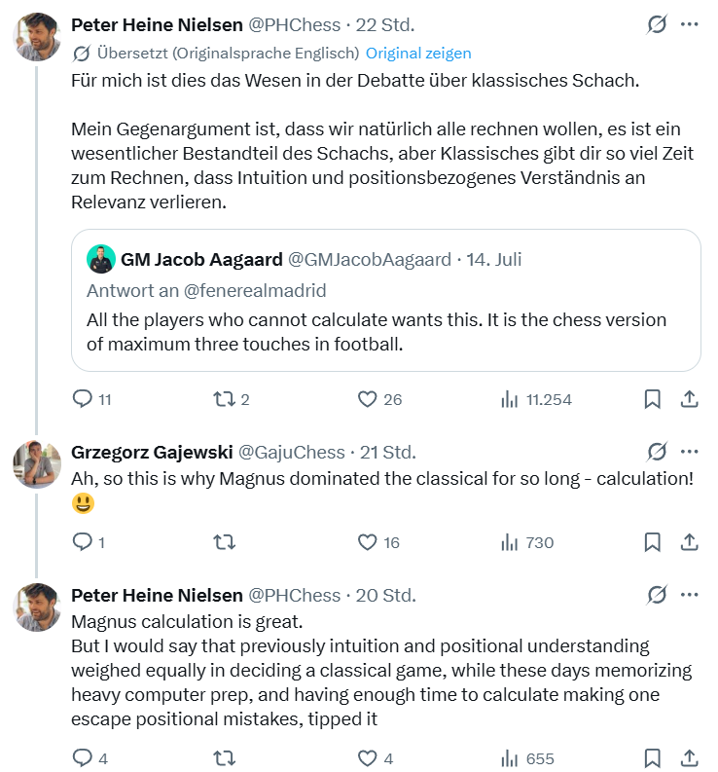The image size is (718, 772).
Task: Open quoted GM Jacob Aagaard tweet
Action: coord(386,301)
